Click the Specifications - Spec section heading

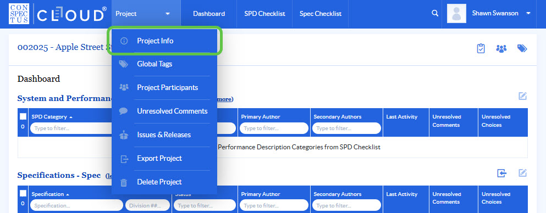coord(59,176)
